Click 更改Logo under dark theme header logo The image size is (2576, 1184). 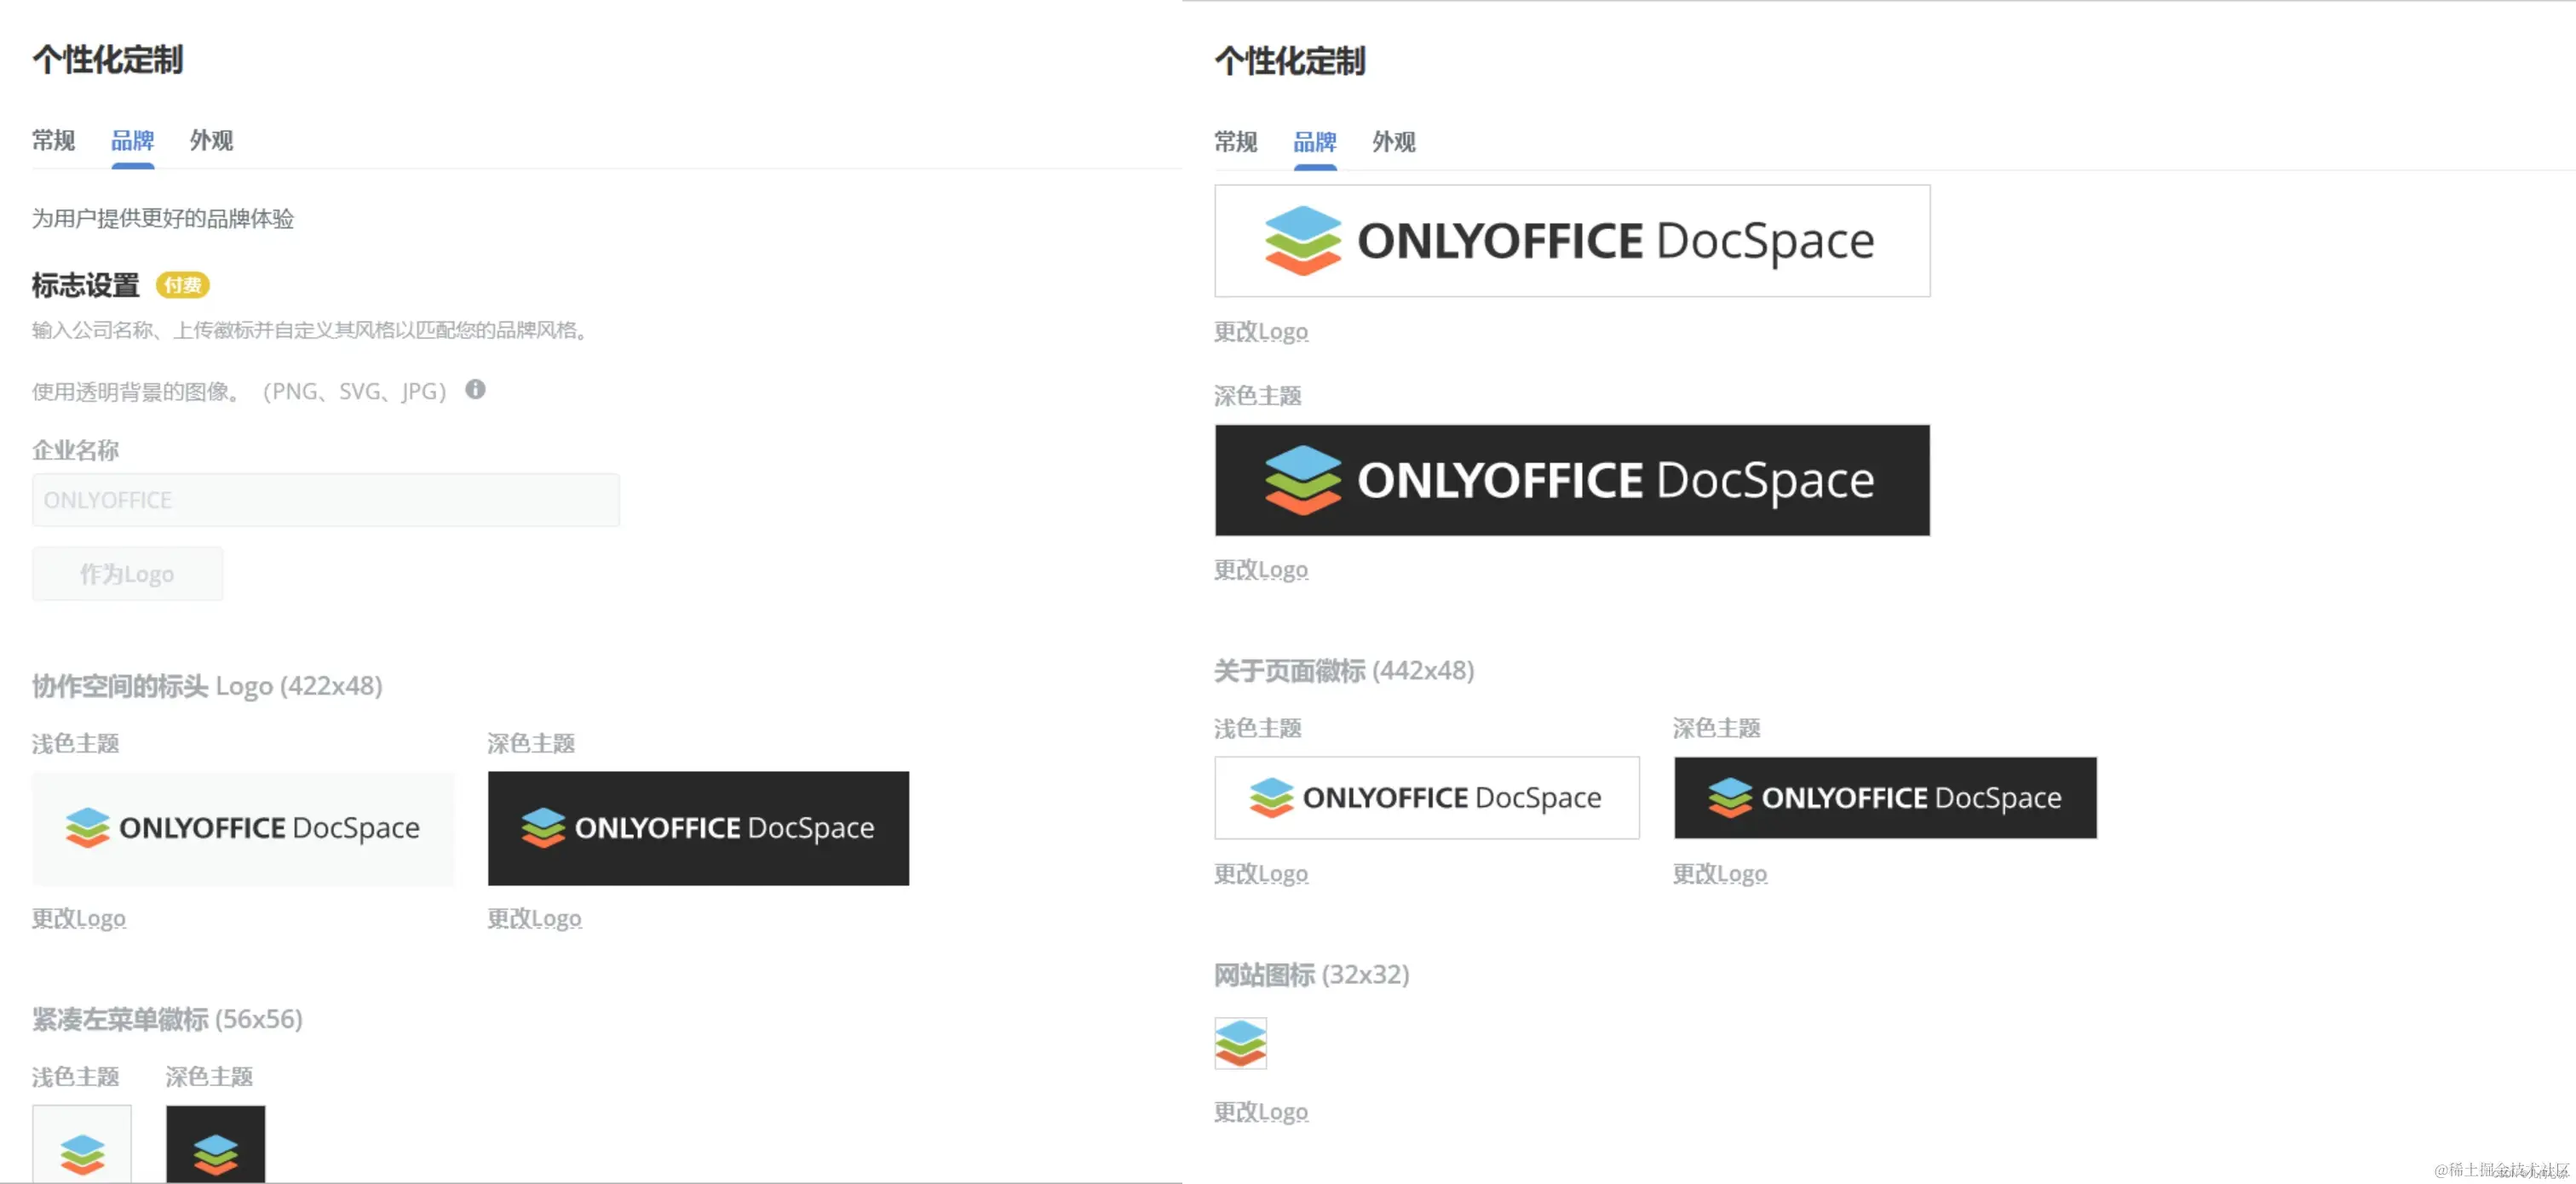[534, 918]
